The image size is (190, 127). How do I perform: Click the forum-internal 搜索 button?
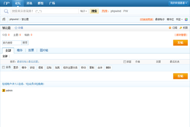[25, 43]
